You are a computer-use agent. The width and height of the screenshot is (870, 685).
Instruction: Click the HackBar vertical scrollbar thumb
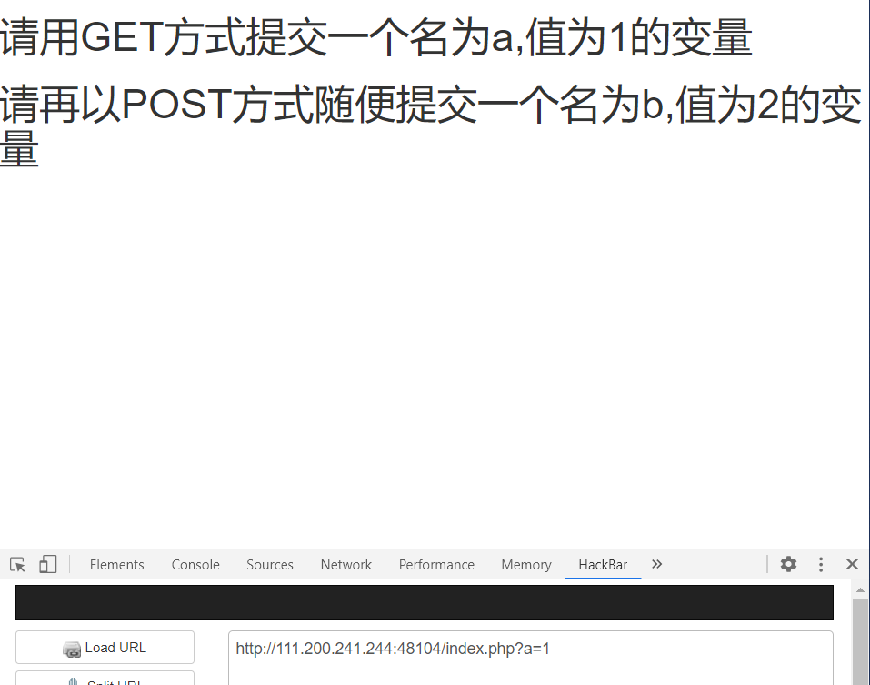tap(861, 641)
